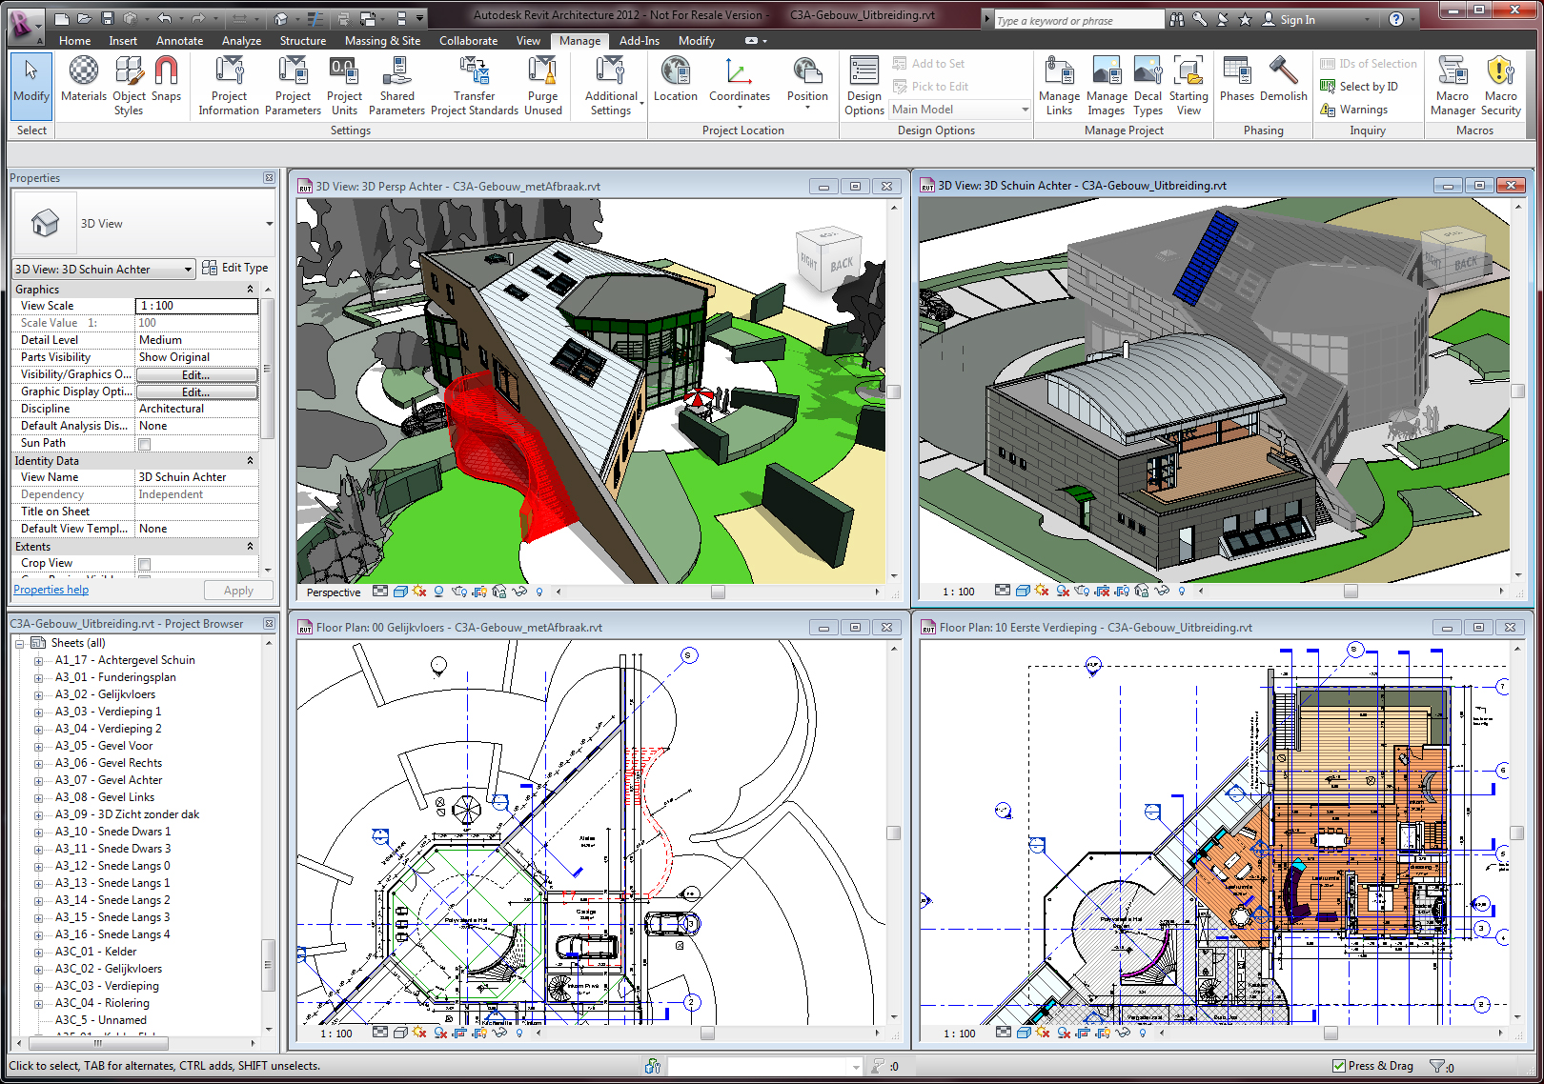The height and width of the screenshot is (1084, 1544).
Task: Toggle Press & Drag checkbox
Action: click(x=1339, y=1066)
